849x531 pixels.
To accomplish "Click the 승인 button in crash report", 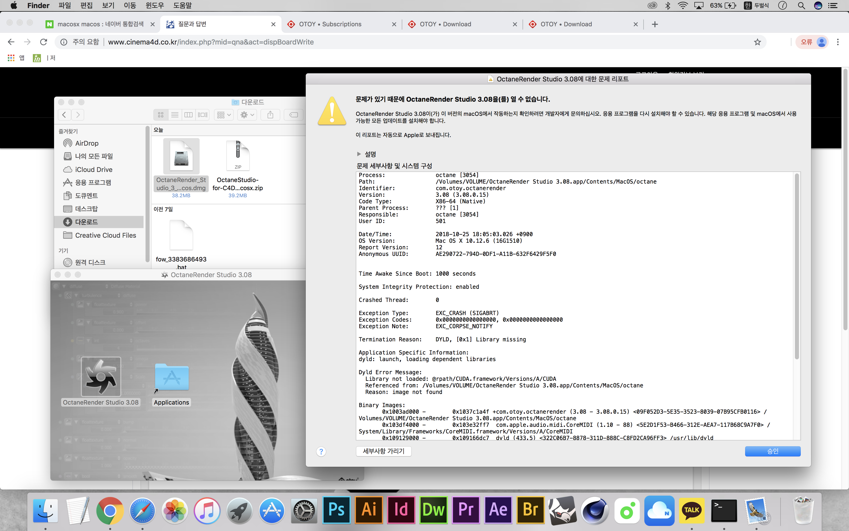I will tap(772, 451).
